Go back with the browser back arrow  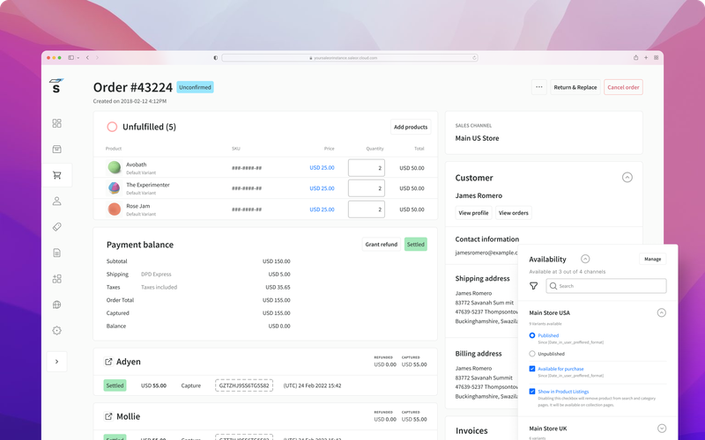pos(87,57)
